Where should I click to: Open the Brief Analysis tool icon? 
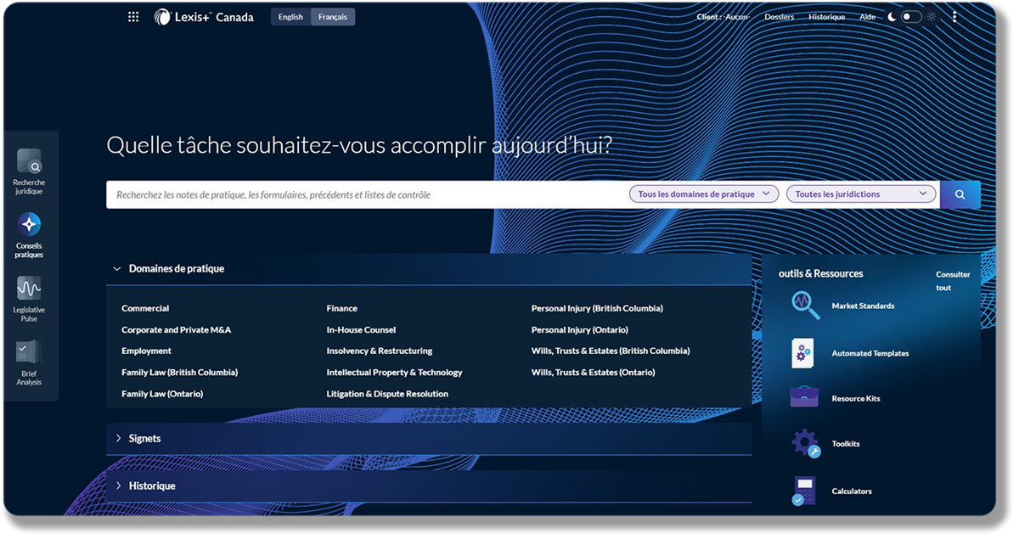point(29,351)
